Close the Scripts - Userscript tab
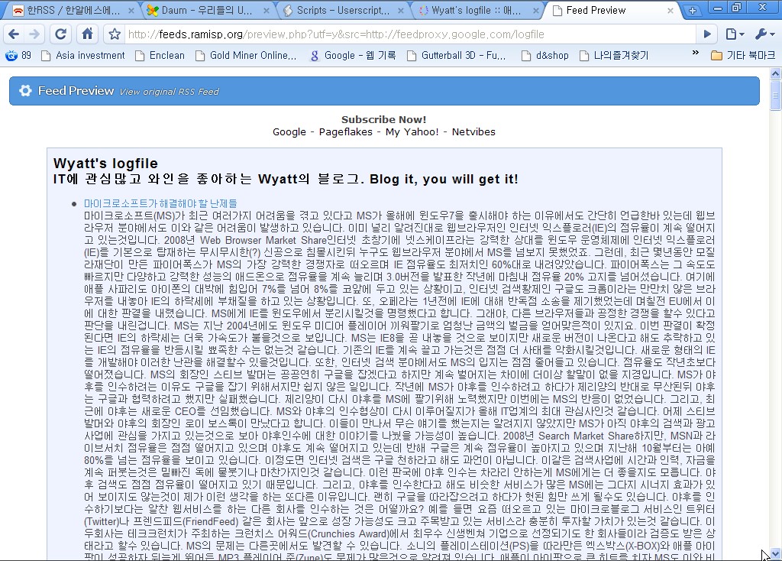 click(x=401, y=10)
